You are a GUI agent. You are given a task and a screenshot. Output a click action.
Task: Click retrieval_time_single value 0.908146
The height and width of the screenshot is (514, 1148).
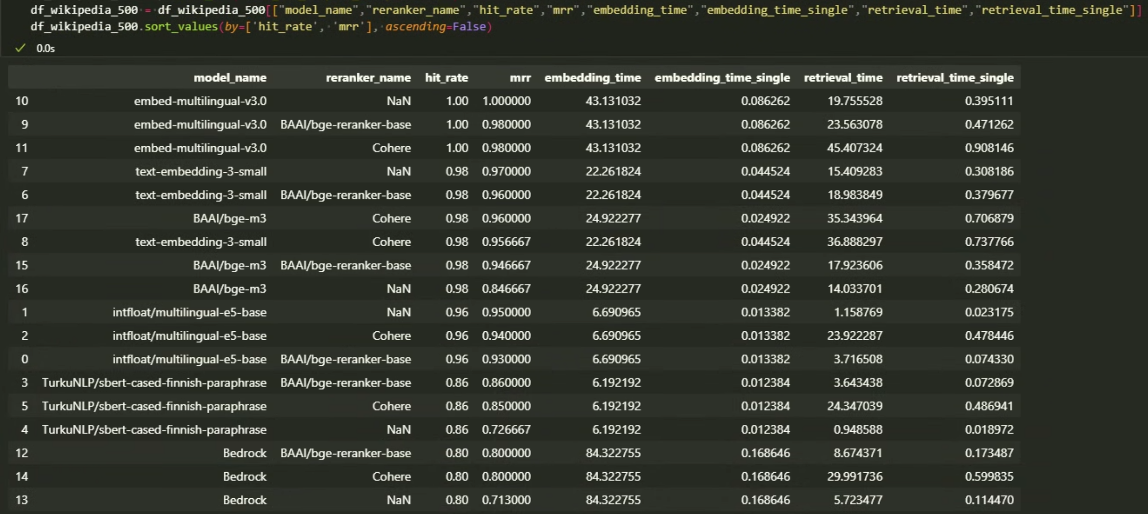point(989,148)
